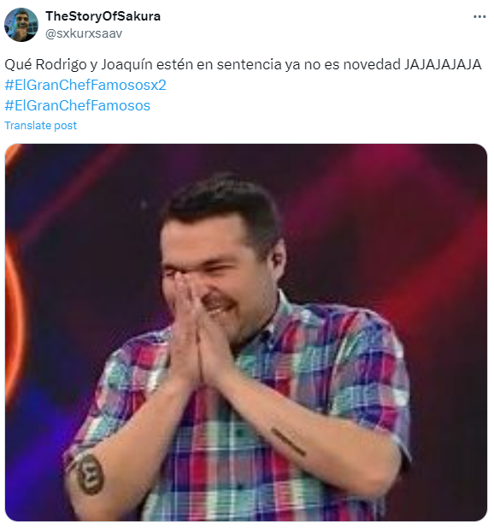Click the word JAJAJAJAJA in the post
The image size is (494, 529).
point(443,64)
